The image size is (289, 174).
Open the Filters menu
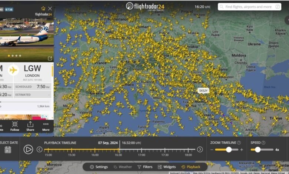pos(145,167)
